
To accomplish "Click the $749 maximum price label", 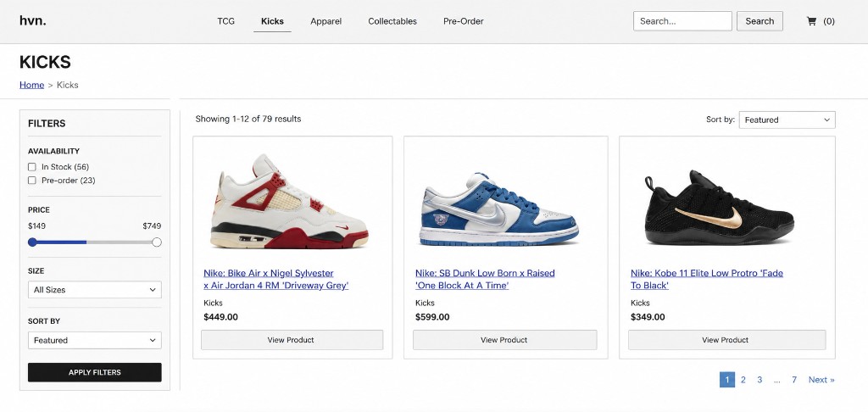I will pyautogui.click(x=152, y=226).
